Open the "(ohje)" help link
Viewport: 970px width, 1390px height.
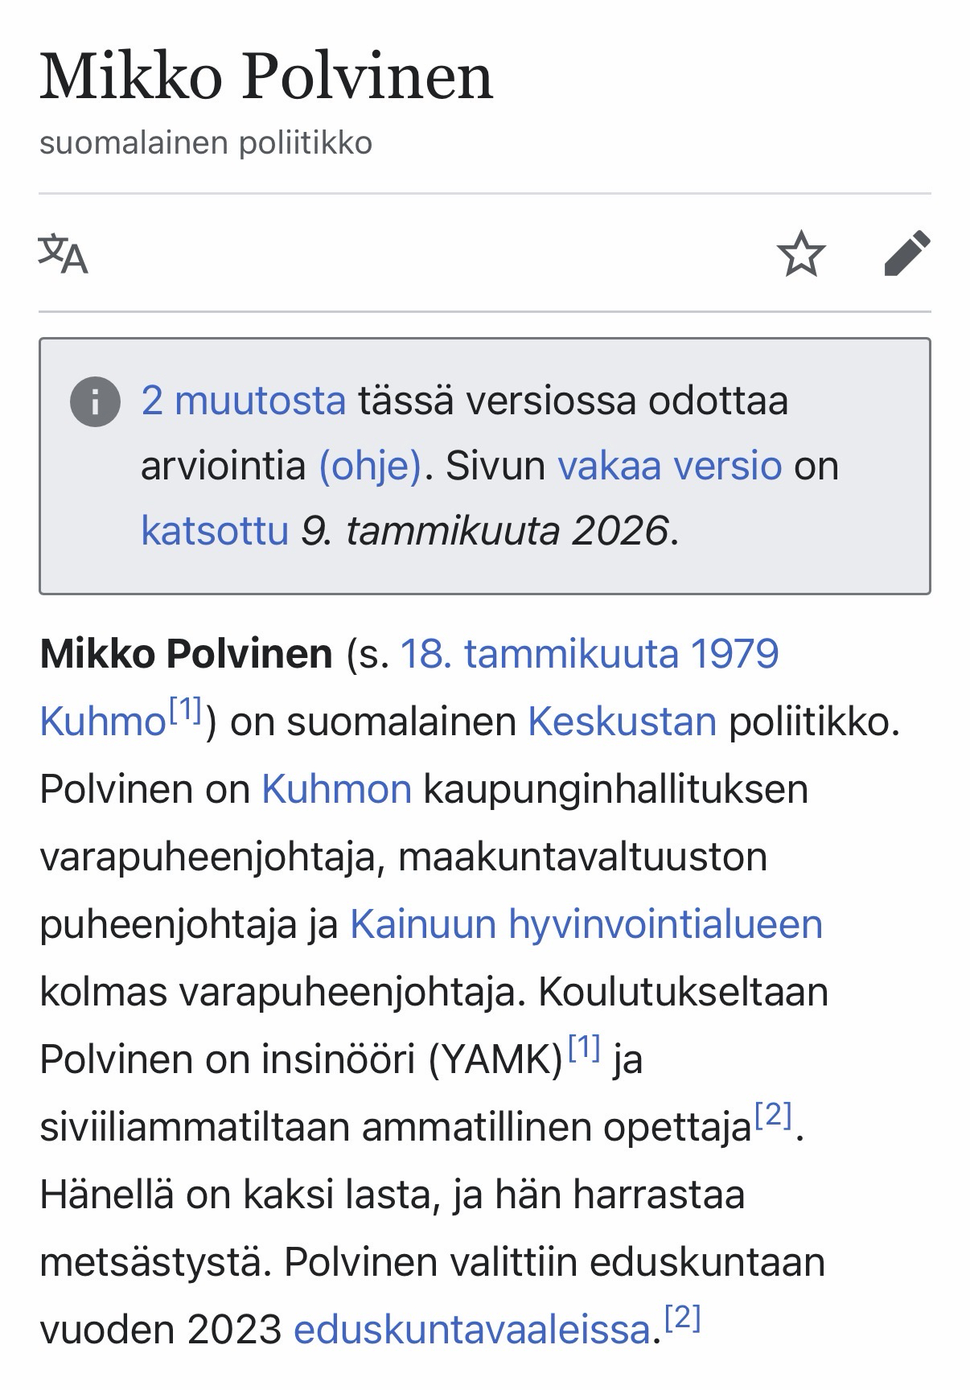tap(370, 465)
